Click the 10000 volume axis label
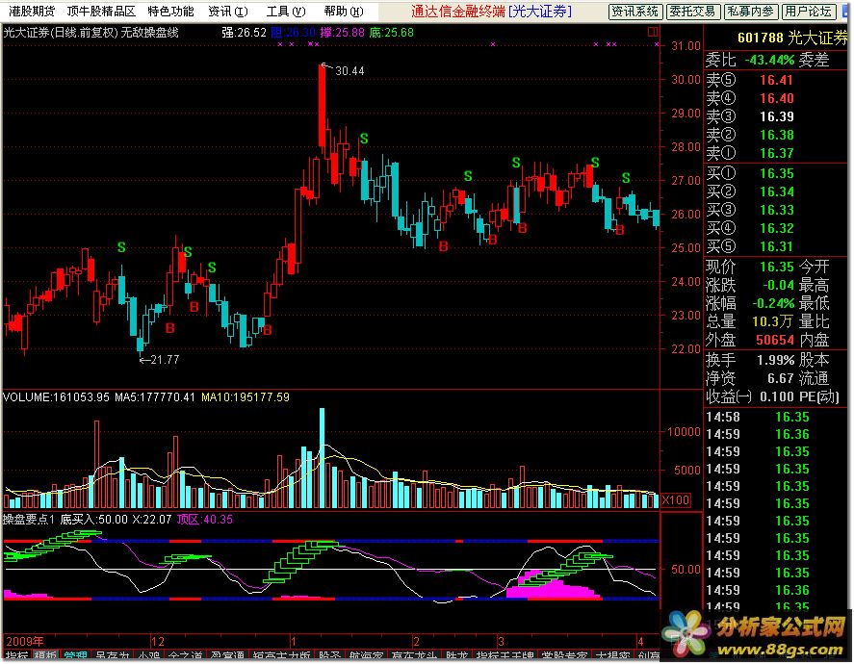The image size is (854, 664). point(684,432)
